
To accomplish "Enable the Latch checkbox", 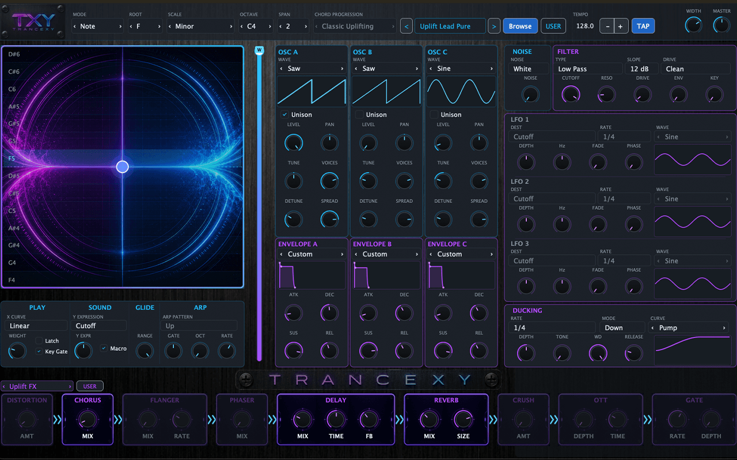I will pyautogui.click(x=39, y=341).
